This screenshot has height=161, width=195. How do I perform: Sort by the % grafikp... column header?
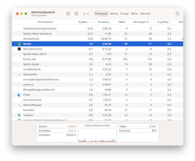pos(164,22)
